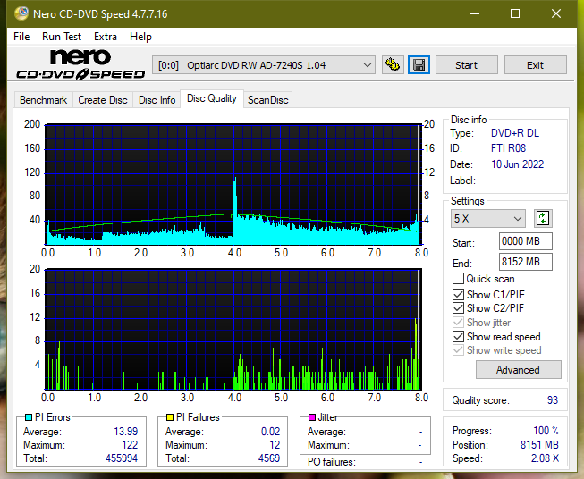This screenshot has height=479, width=584.
Task: Open the Advanced settings button
Action: point(518,370)
